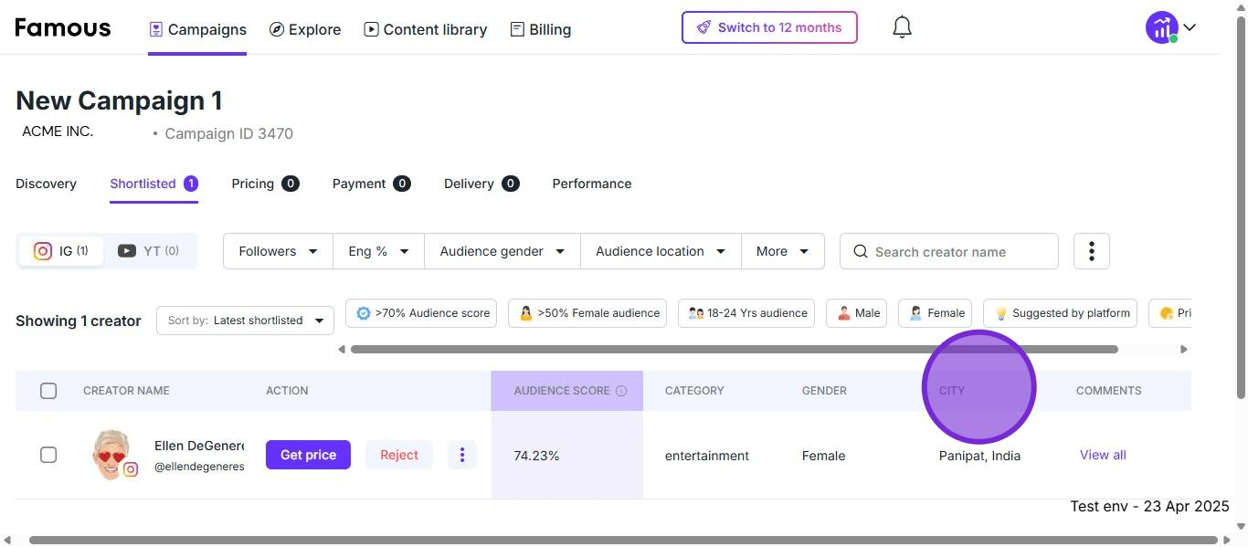Open the Billing nav item

541,29
